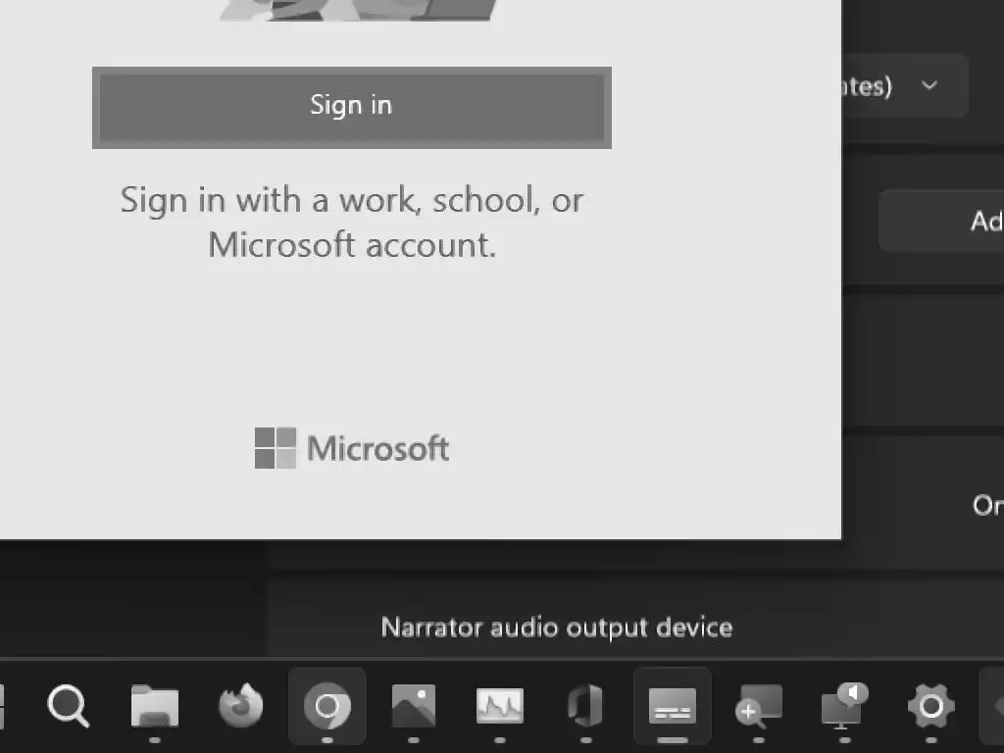The height and width of the screenshot is (753, 1004).
Task: Open Settings gear in the taskbar
Action: pyautogui.click(x=931, y=706)
